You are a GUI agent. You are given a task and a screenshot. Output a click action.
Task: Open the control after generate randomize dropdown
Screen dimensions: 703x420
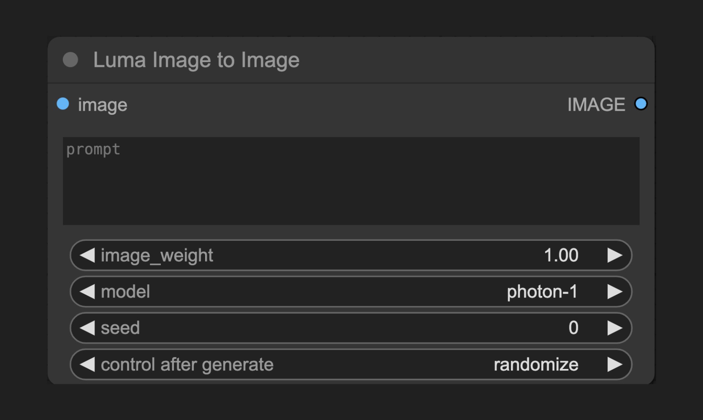[x=351, y=364]
